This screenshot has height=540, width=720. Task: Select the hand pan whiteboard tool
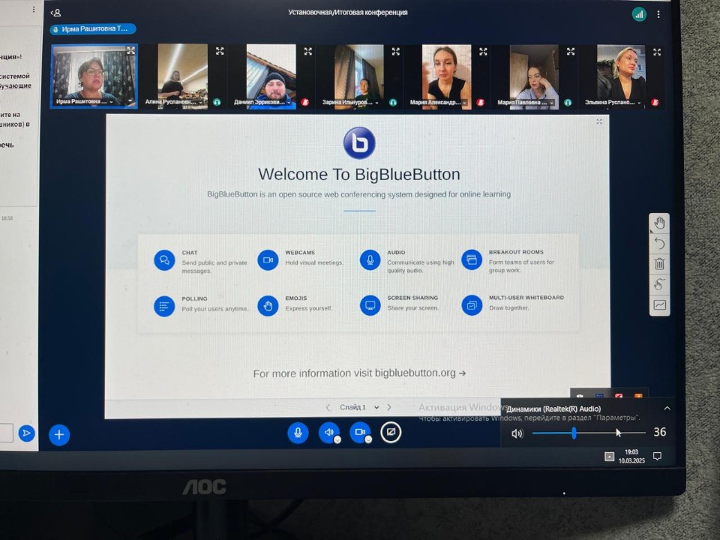pos(659,223)
